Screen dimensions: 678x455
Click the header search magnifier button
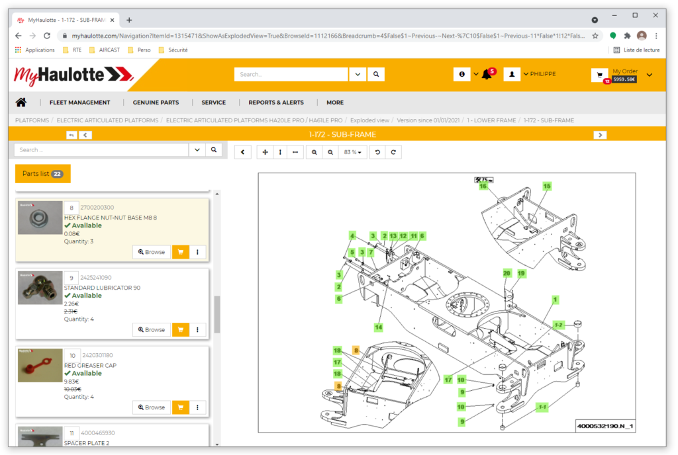pyautogui.click(x=376, y=74)
